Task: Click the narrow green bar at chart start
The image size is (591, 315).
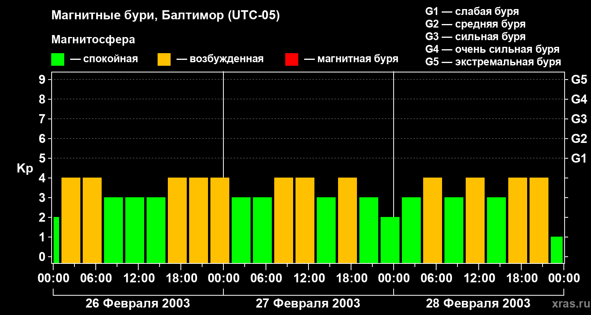Action: (x=56, y=240)
